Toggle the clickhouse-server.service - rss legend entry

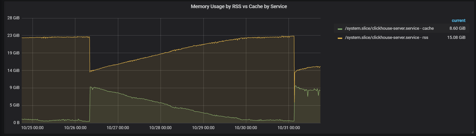coord(386,37)
